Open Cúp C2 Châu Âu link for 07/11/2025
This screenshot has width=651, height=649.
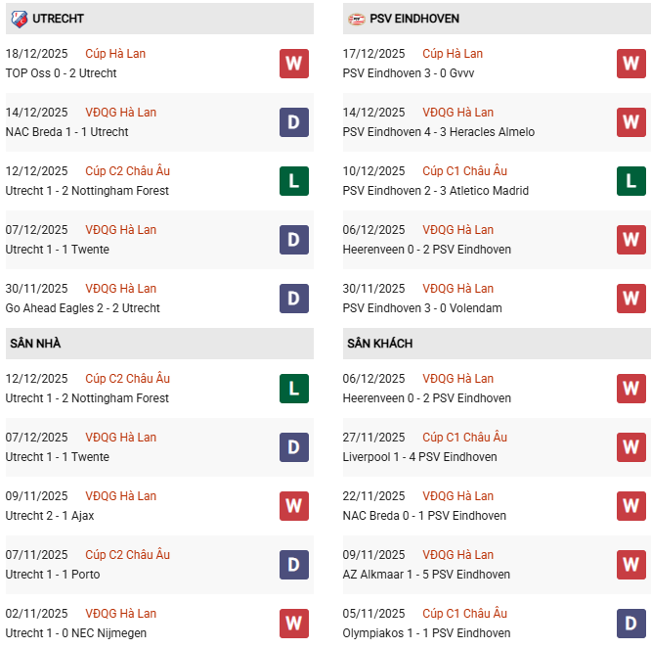(127, 555)
